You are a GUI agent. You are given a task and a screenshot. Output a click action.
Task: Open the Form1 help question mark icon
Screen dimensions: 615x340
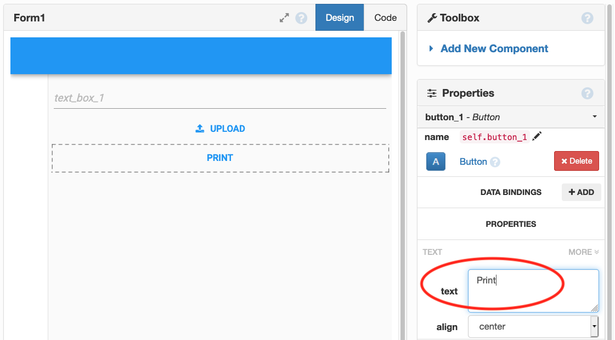pyautogui.click(x=301, y=18)
